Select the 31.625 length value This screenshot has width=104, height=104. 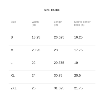point(59,88)
